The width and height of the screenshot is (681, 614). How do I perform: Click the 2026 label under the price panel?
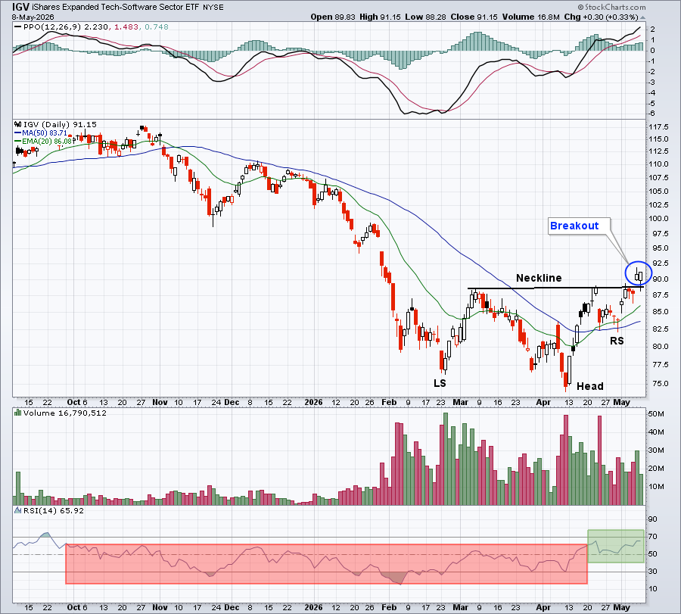coord(313,402)
